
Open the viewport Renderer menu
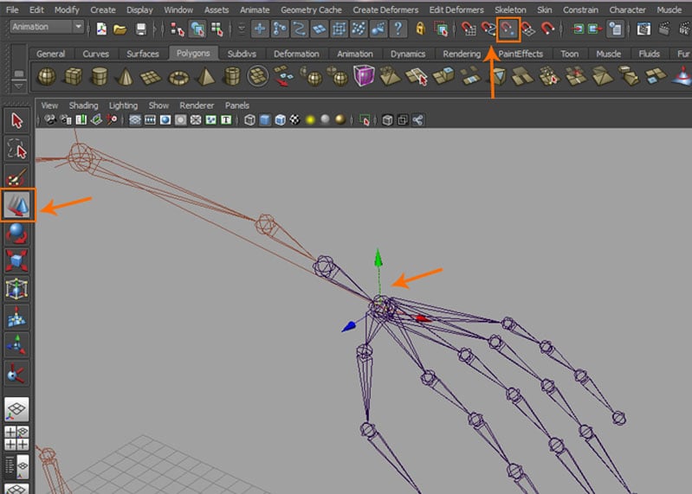[196, 106]
